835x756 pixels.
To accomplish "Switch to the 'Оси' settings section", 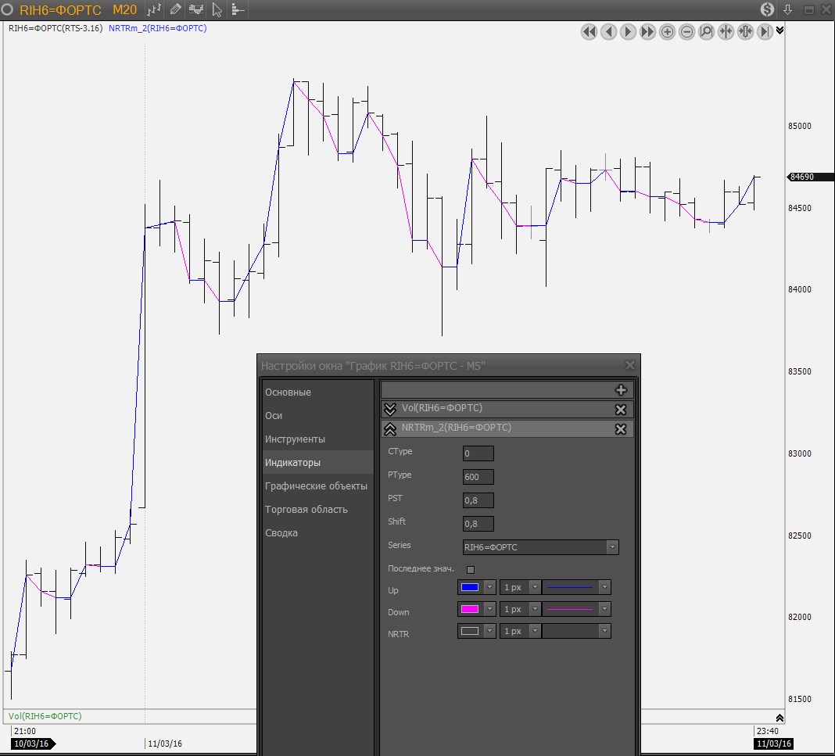I will point(274,416).
